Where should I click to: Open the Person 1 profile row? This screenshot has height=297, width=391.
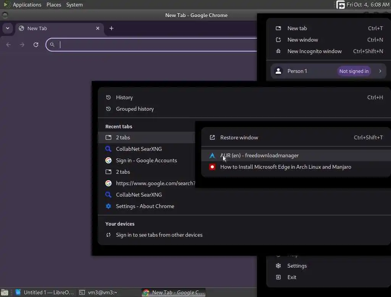(x=328, y=71)
